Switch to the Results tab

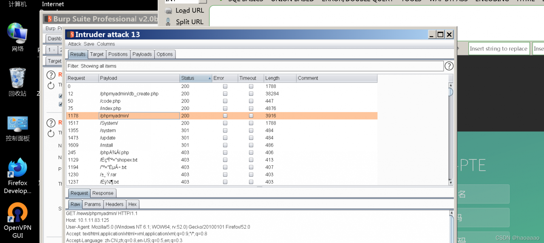pos(78,54)
